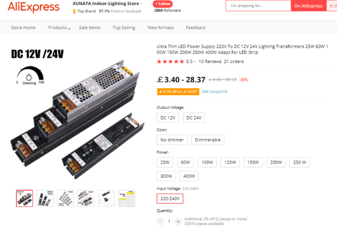
Task: Select the 220-240V input voltage option
Action: click(170, 199)
